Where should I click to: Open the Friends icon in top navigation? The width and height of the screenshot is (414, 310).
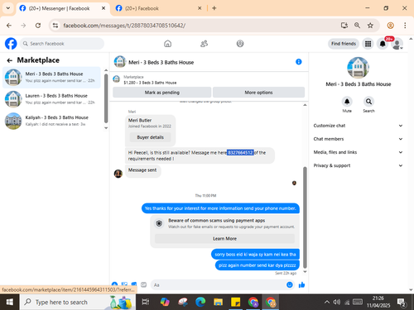point(204,44)
